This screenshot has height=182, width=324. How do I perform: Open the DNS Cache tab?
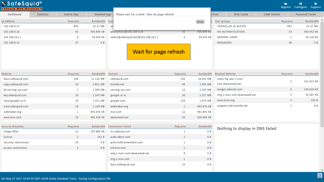241,14
